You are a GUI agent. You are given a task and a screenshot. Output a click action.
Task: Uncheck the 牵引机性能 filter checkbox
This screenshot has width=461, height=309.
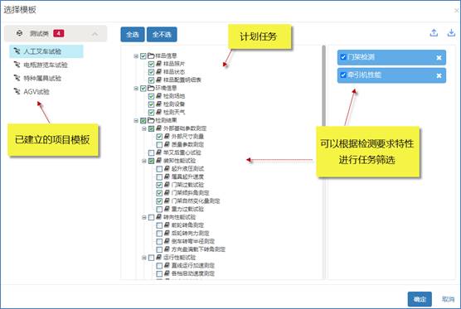coord(342,75)
